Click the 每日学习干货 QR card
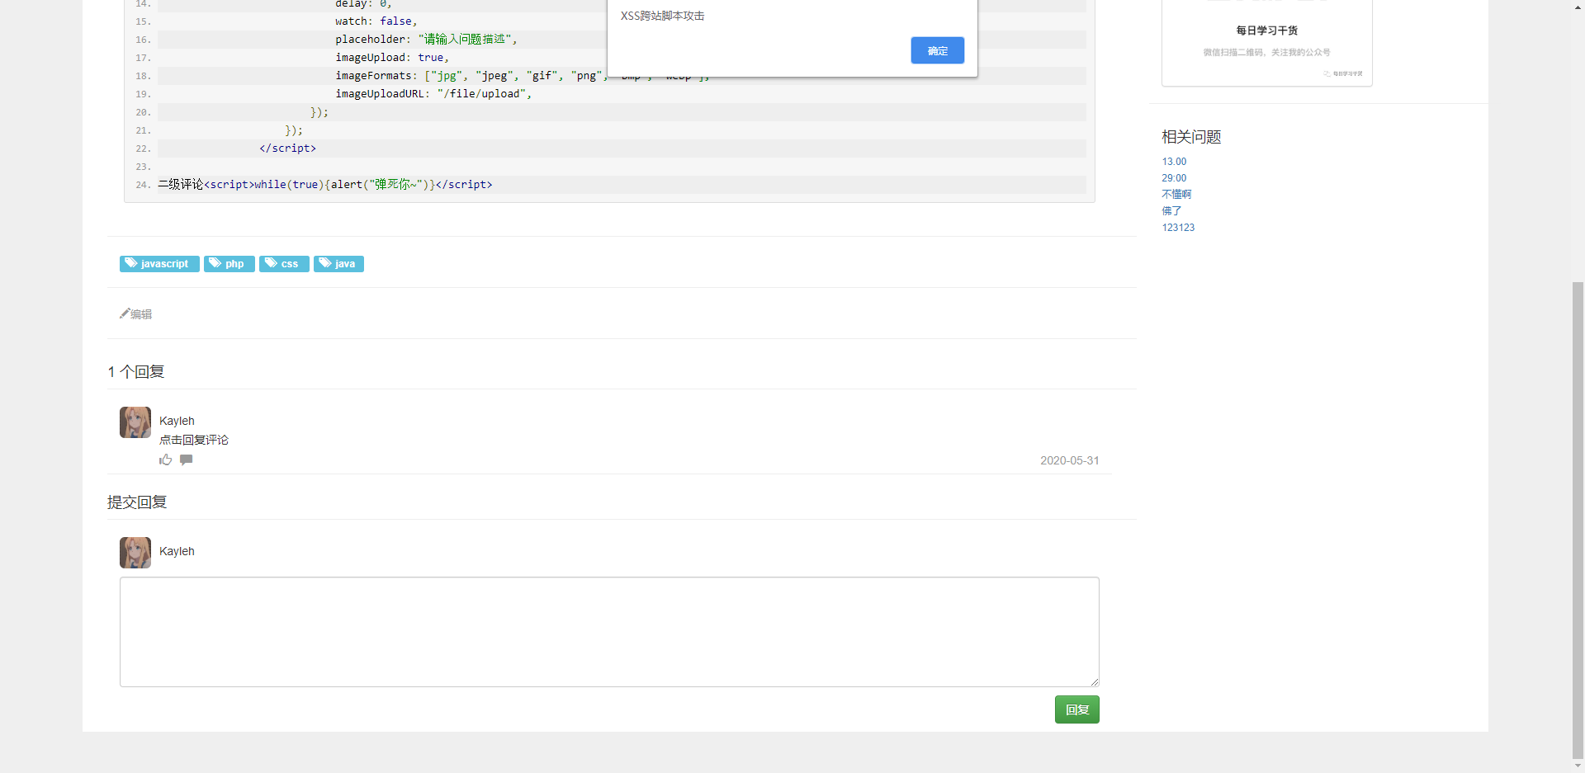The width and height of the screenshot is (1585, 773). 1266,43
